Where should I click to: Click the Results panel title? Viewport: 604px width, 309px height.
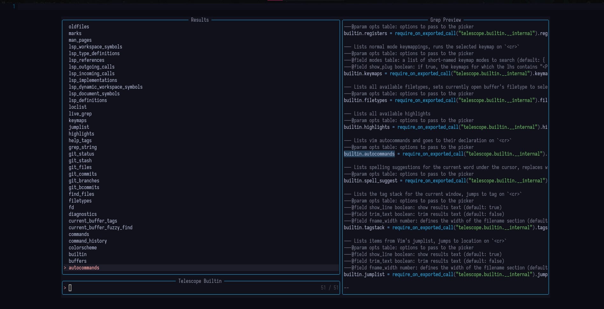(x=199, y=20)
